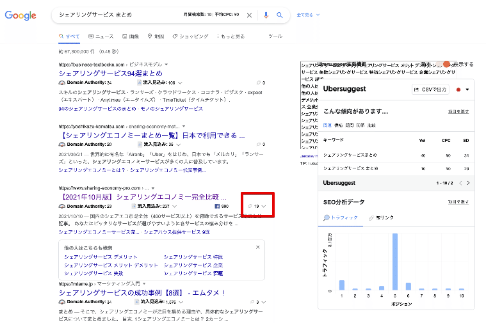Open the arrow menu beside business-textbooks.com URL
The width and height of the screenshot is (486, 323).
click(166, 65)
